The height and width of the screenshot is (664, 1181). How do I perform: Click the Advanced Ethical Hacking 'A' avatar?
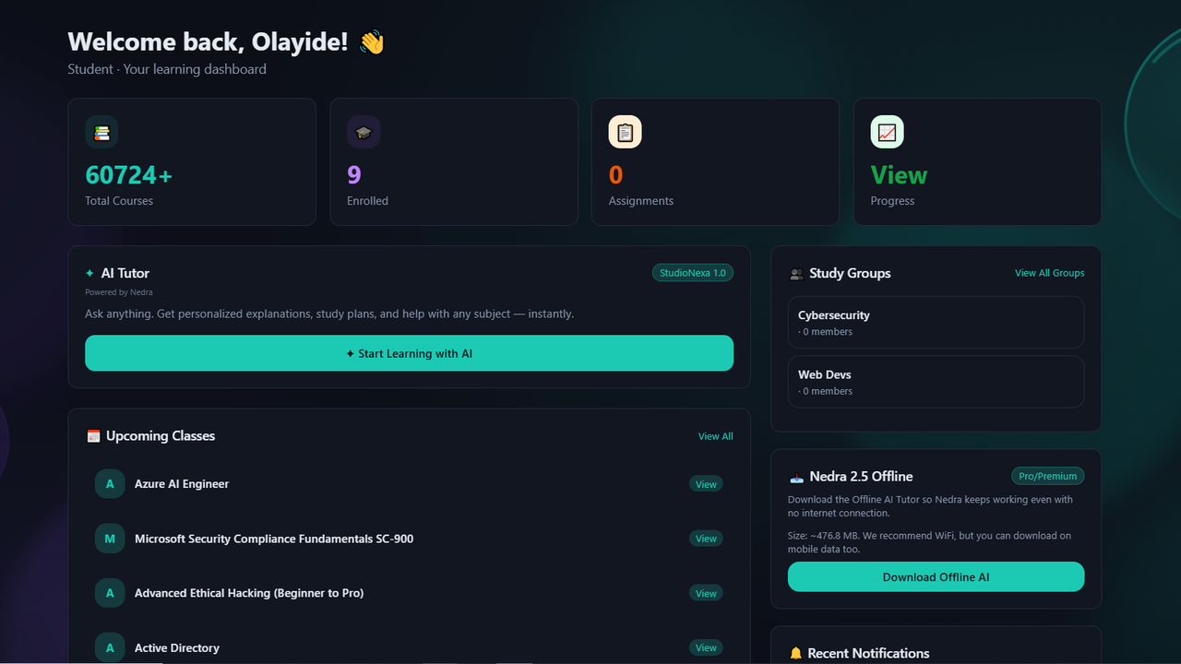(x=110, y=593)
